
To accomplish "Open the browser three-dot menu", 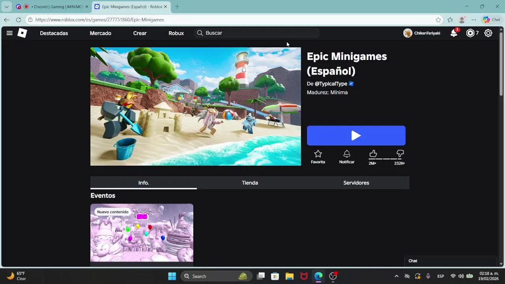I will coord(474,20).
